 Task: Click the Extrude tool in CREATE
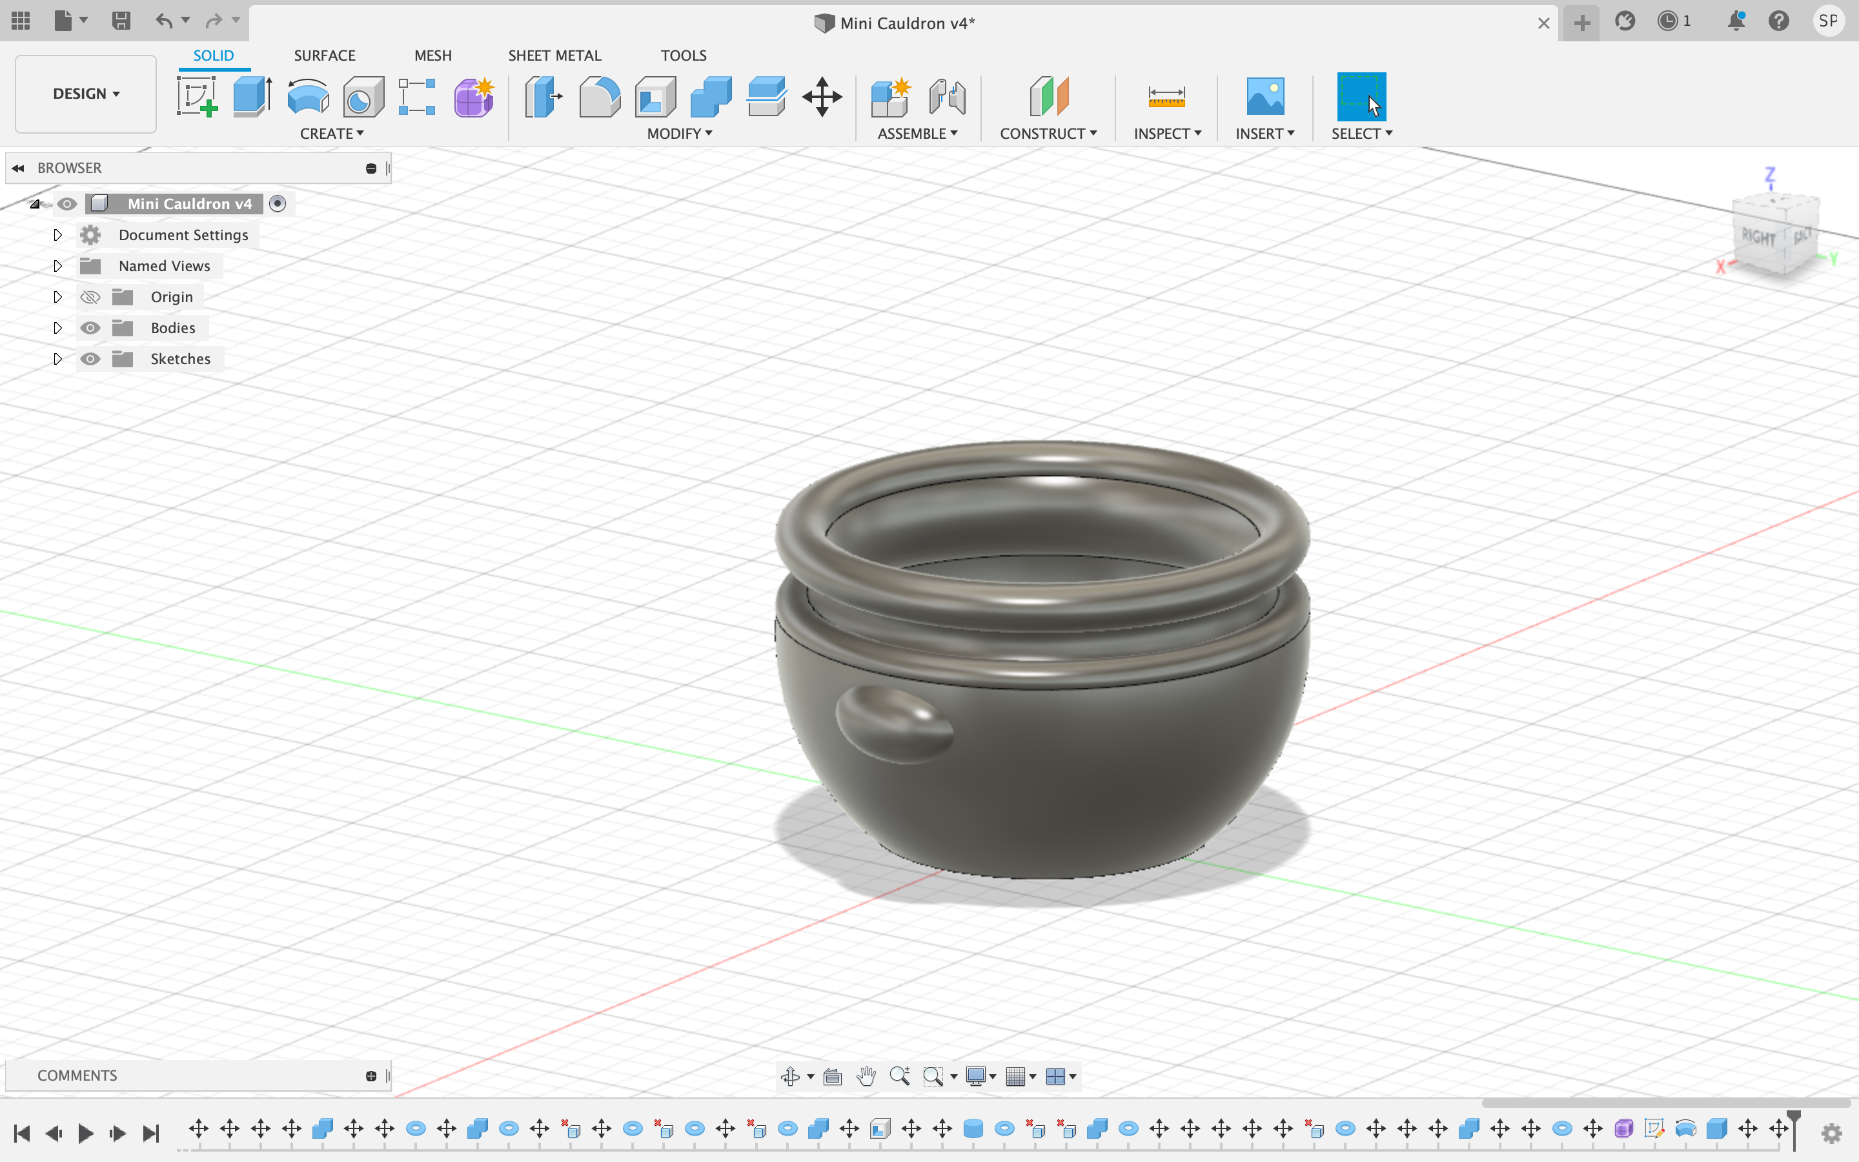tap(253, 95)
